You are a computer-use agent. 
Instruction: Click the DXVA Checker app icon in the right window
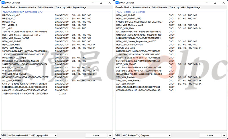(x=117, y=3)
